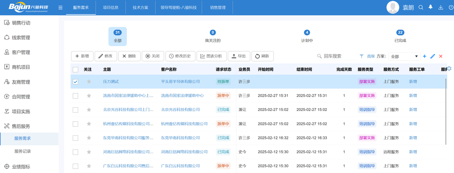Click the search magnifier in top bar

click(x=421, y=7)
